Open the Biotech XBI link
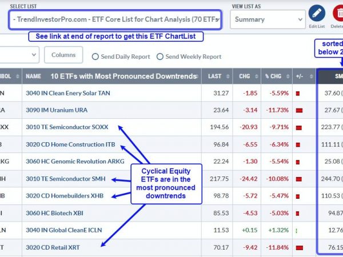Image resolution: width=343 pixels, height=257 pixels. pyautogui.click(x=54, y=213)
